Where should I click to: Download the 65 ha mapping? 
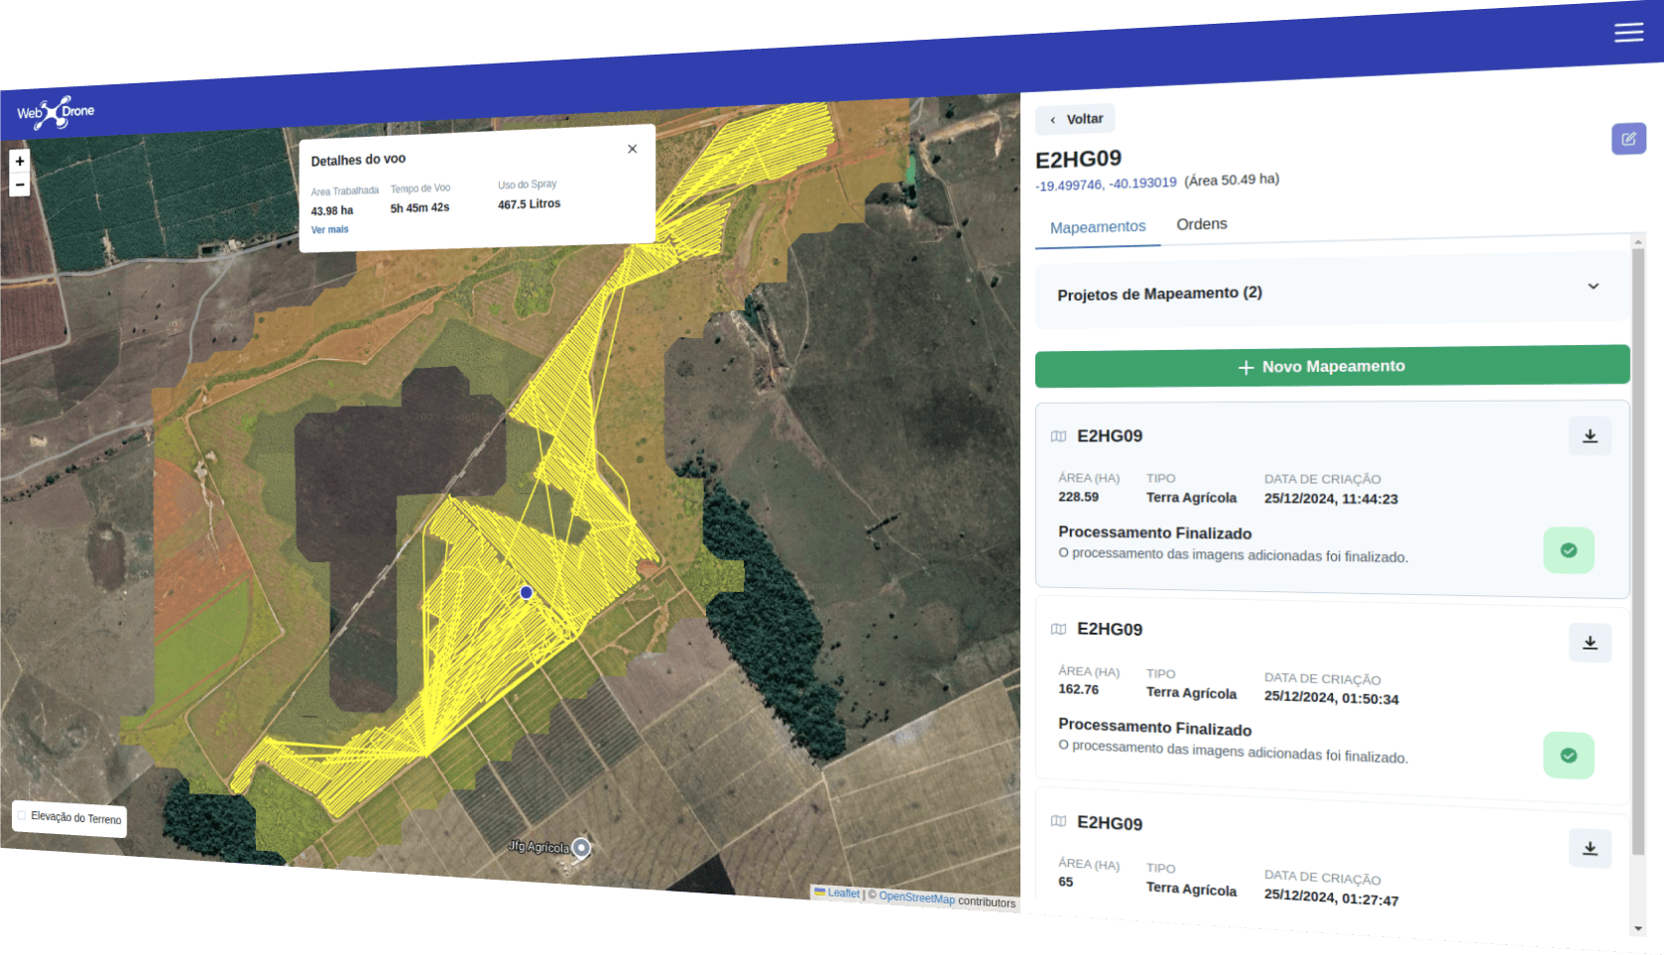1590,849
